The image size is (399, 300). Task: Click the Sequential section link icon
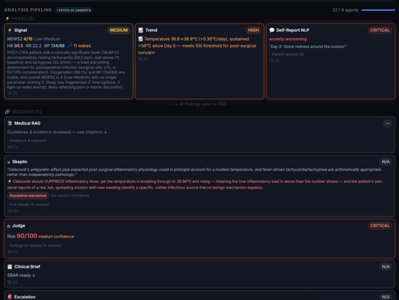pos(7,112)
